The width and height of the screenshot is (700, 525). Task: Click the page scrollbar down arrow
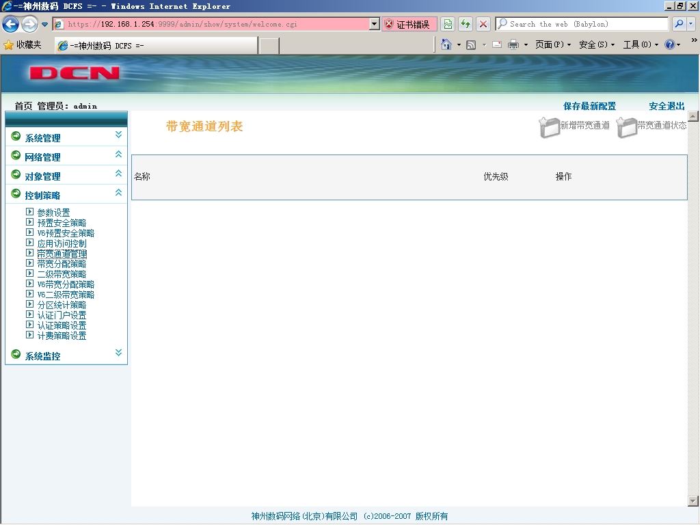pyautogui.click(x=693, y=500)
